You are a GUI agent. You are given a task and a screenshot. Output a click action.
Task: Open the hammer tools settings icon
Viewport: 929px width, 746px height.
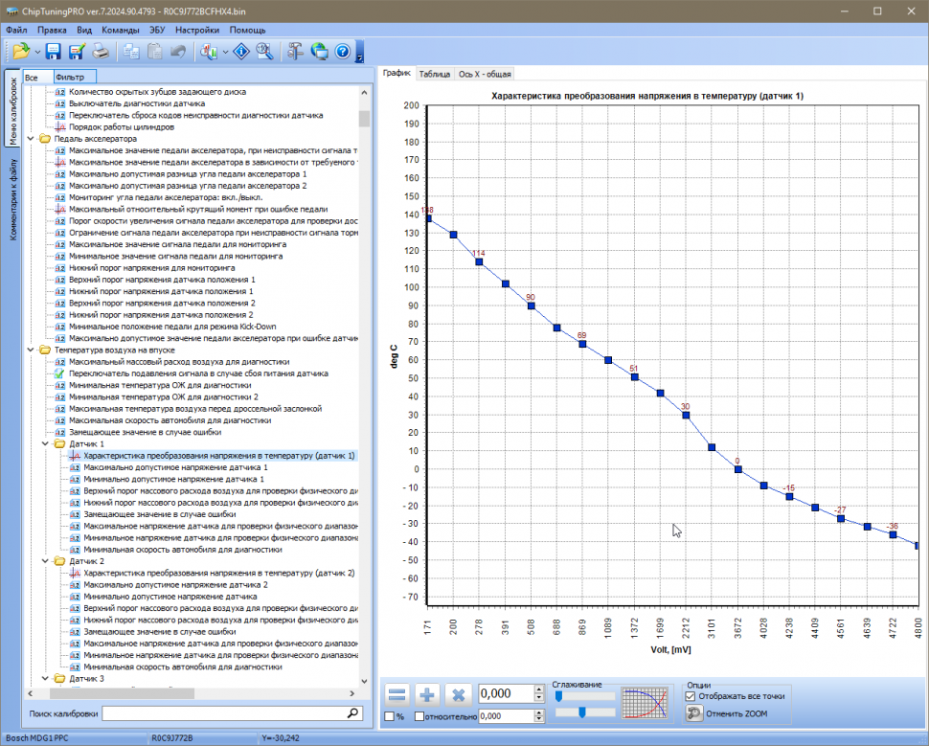point(295,52)
